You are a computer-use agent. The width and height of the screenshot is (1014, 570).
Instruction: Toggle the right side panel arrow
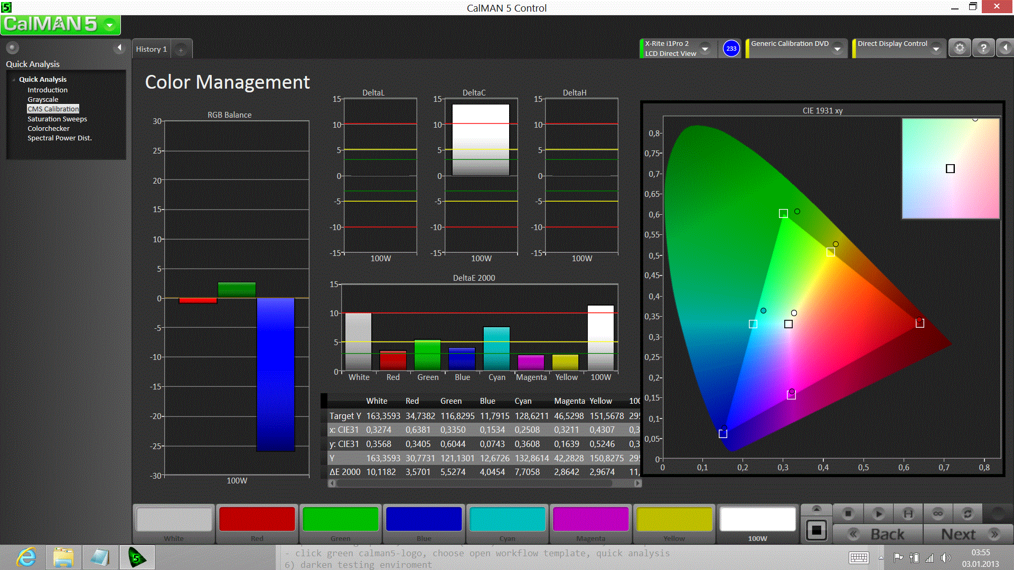point(1005,49)
